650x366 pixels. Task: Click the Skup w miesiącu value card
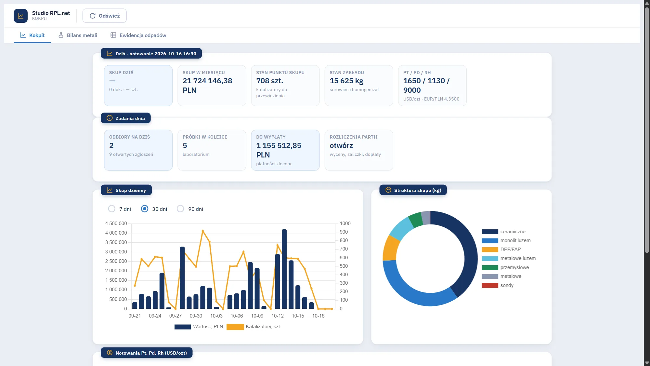pos(212,86)
